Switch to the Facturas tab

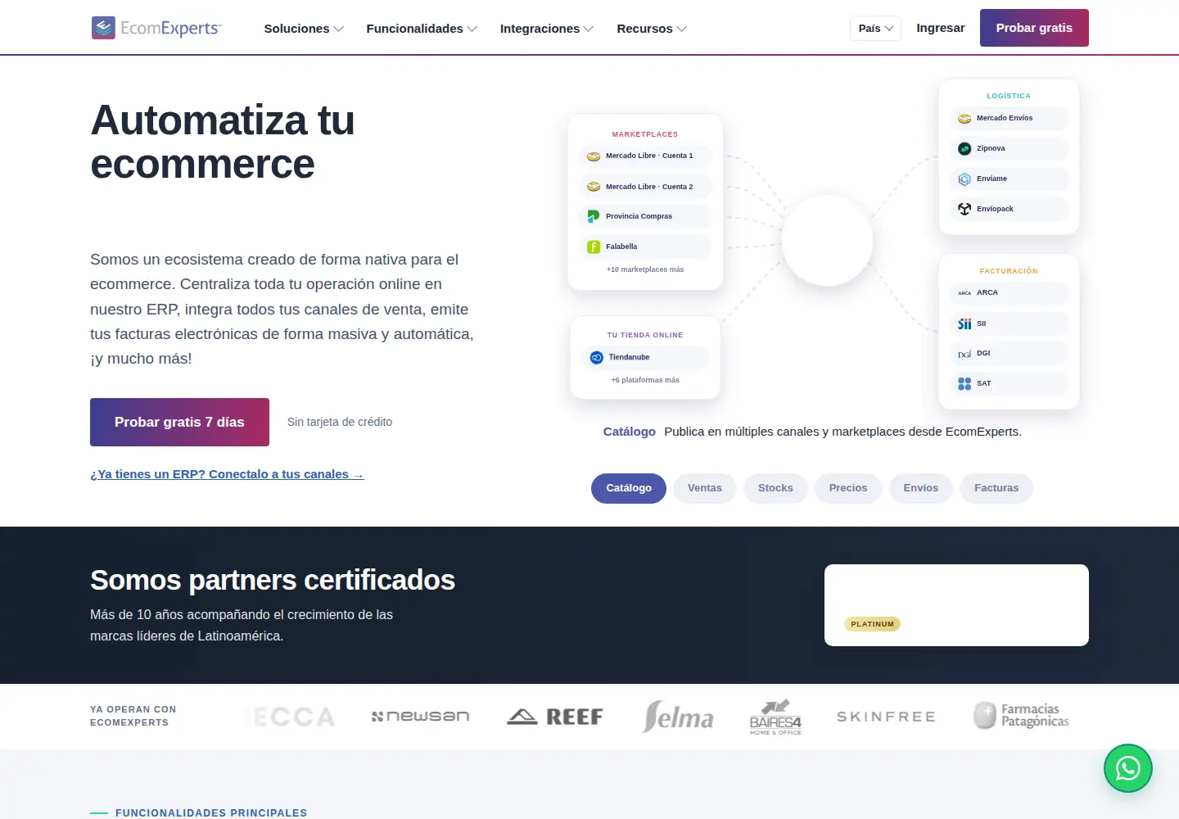996,488
